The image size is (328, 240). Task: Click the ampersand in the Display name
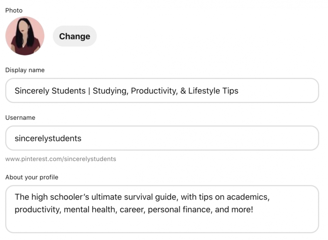[183, 91]
